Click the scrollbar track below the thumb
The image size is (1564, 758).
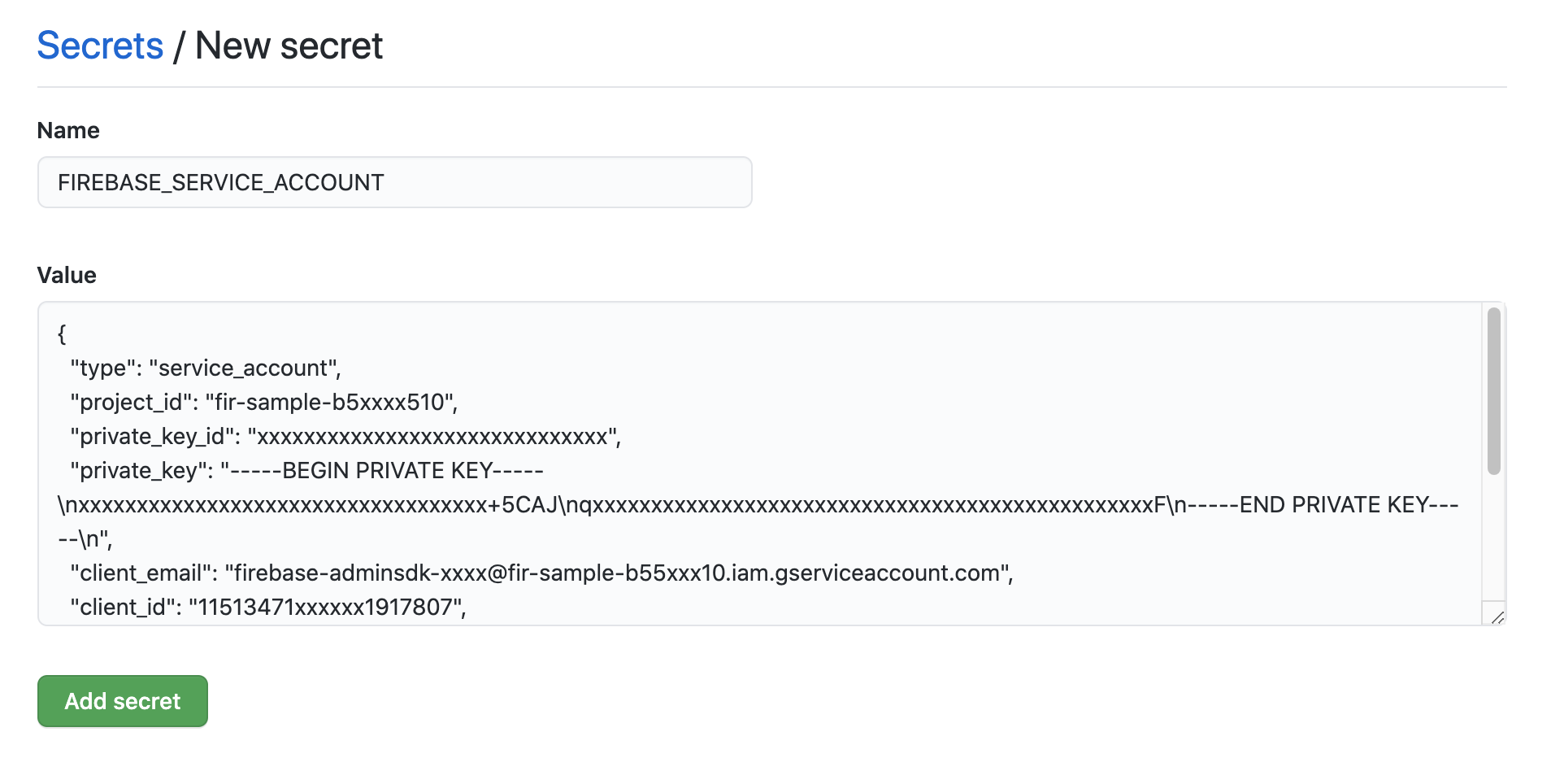point(1493,537)
